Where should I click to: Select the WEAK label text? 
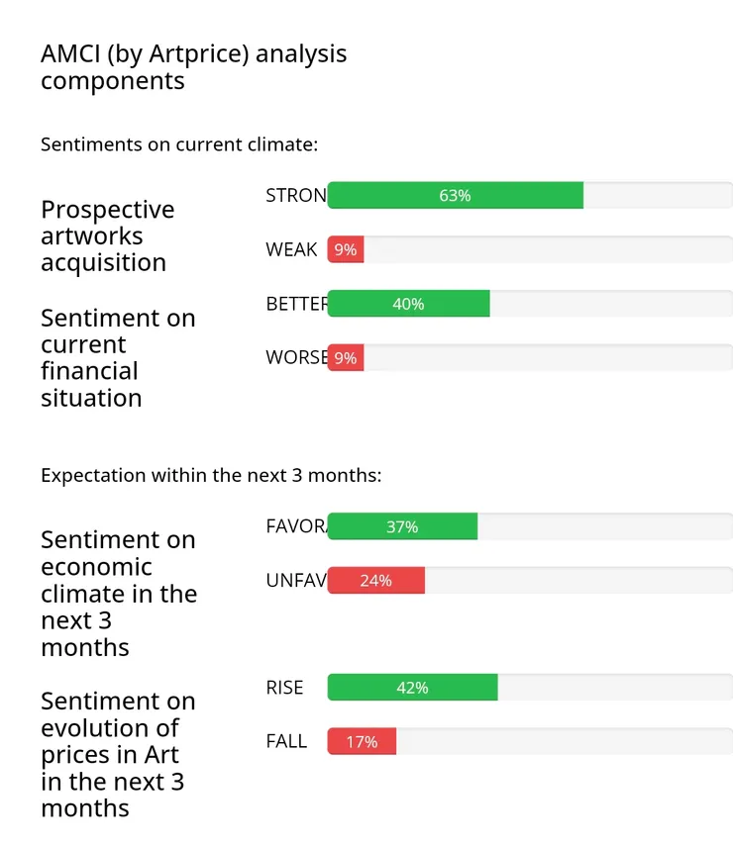tap(291, 250)
